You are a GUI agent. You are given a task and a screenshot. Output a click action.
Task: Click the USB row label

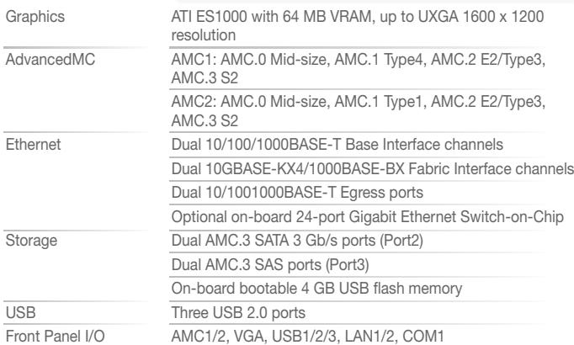[x=21, y=313]
